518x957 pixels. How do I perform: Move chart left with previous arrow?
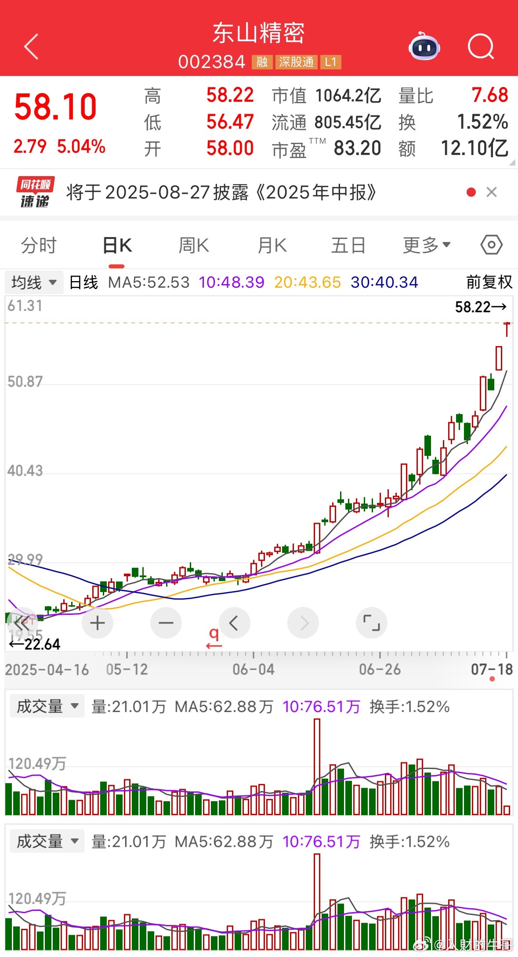pyautogui.click(x=235, y=623)
